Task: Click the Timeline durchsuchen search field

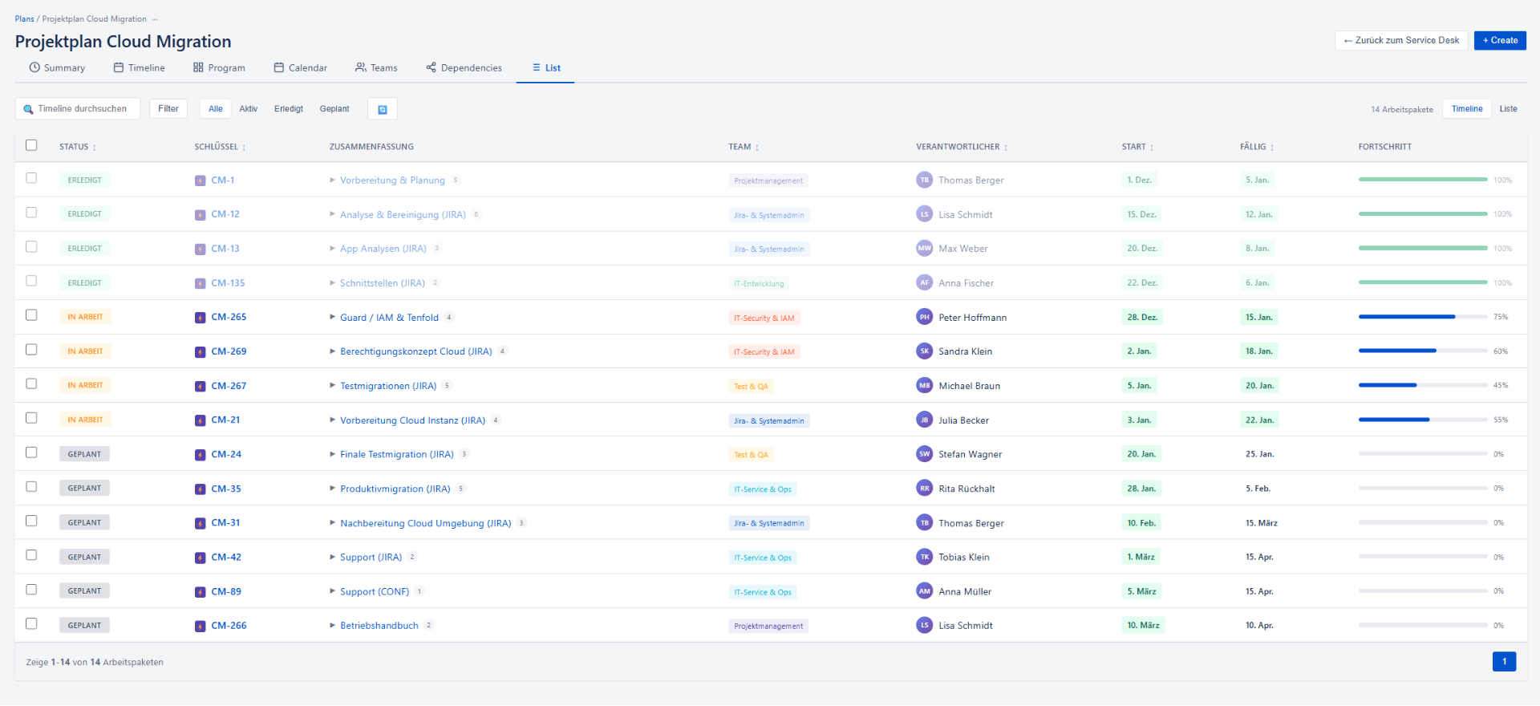Action: (82, 109)
